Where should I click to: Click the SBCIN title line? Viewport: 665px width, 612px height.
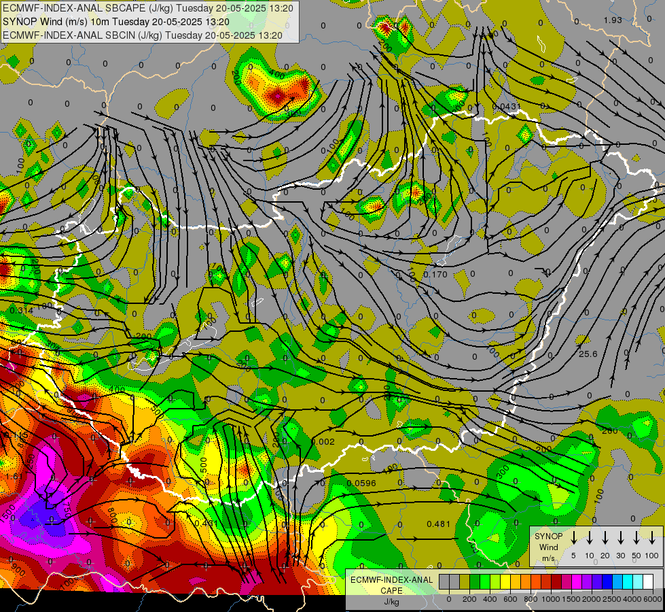click(x=143, y=35)
